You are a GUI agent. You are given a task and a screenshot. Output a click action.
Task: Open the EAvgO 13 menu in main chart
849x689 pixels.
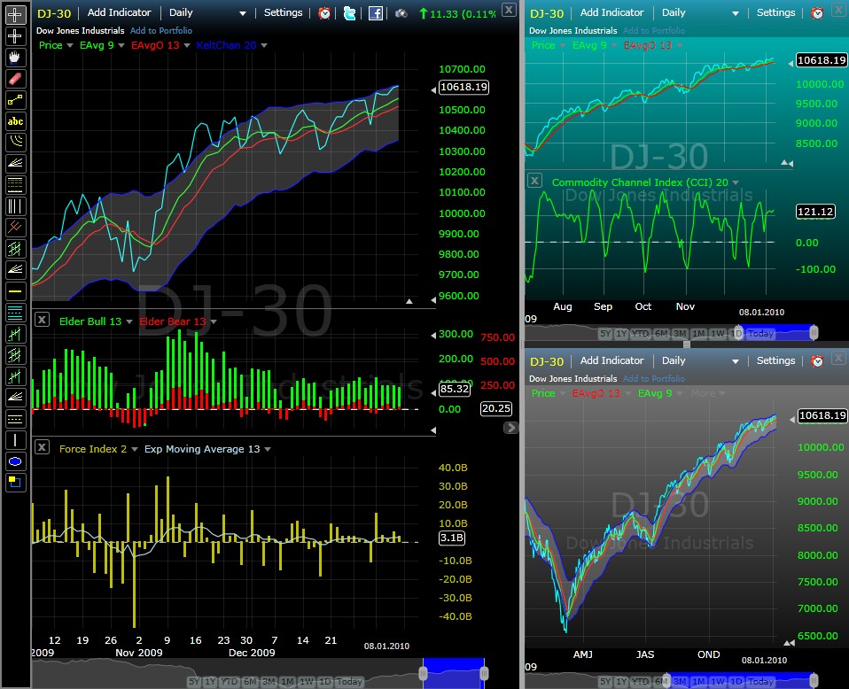tap(187, 45)
